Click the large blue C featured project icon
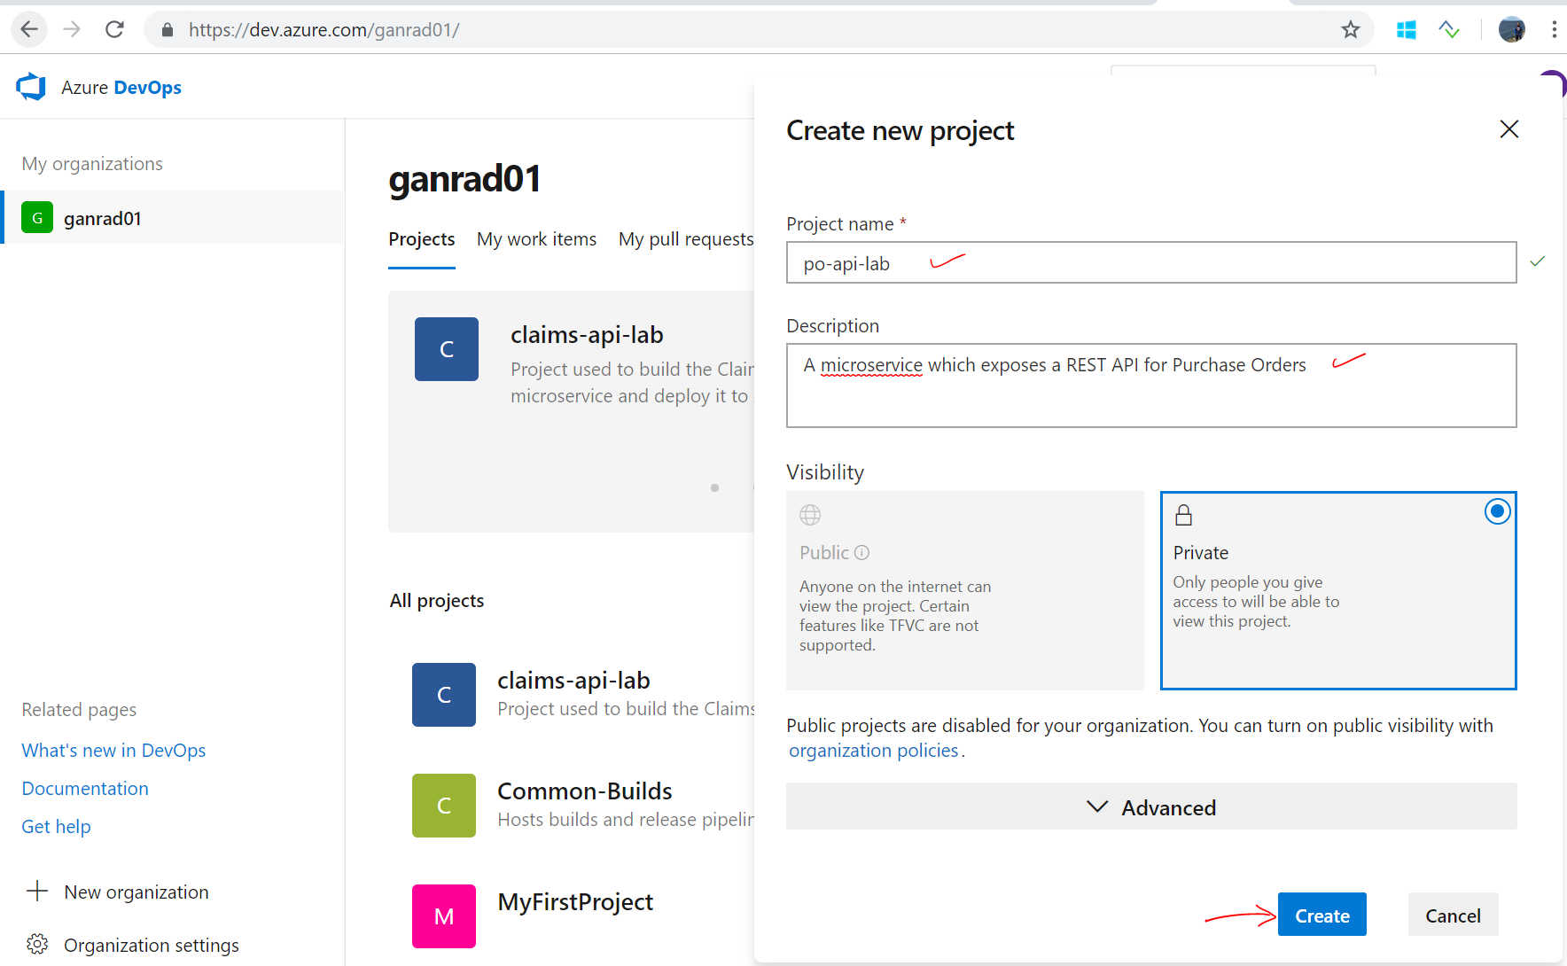The height and width of the screenshot is (966, 1567). 447,349
